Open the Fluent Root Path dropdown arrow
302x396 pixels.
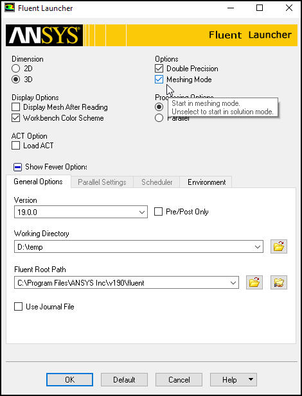[x=233, y=283]
